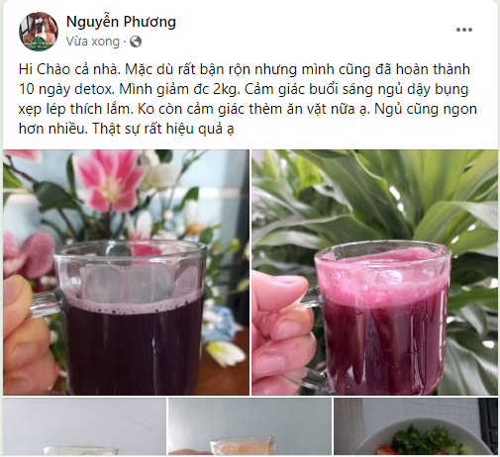Image resolution: width=500 pixels, height=457 pixels.
Task: Click the pink foam on top of second drink
Action: pos(381,272)
